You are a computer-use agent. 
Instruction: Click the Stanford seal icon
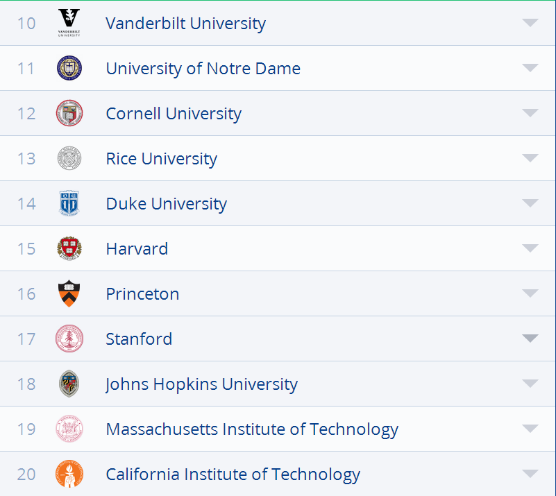click(69, 339)
